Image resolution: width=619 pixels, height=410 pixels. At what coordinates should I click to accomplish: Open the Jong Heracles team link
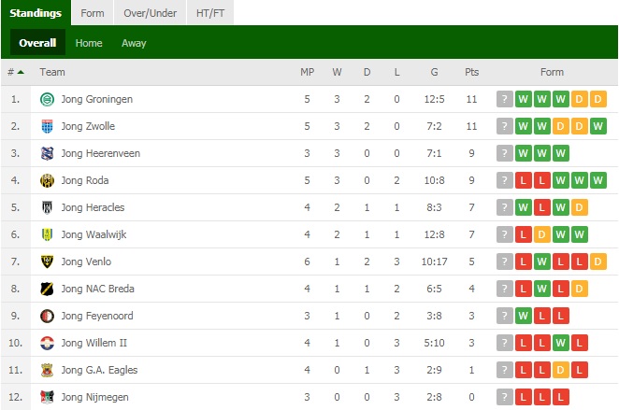[x=93, y=207]
